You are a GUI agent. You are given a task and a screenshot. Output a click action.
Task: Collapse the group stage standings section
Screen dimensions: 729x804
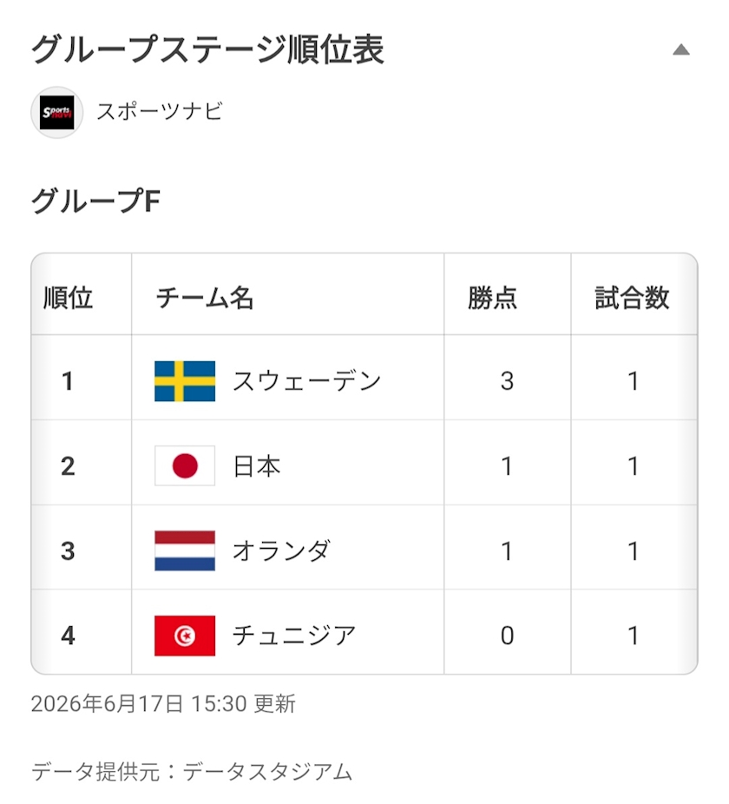(680, 49)
